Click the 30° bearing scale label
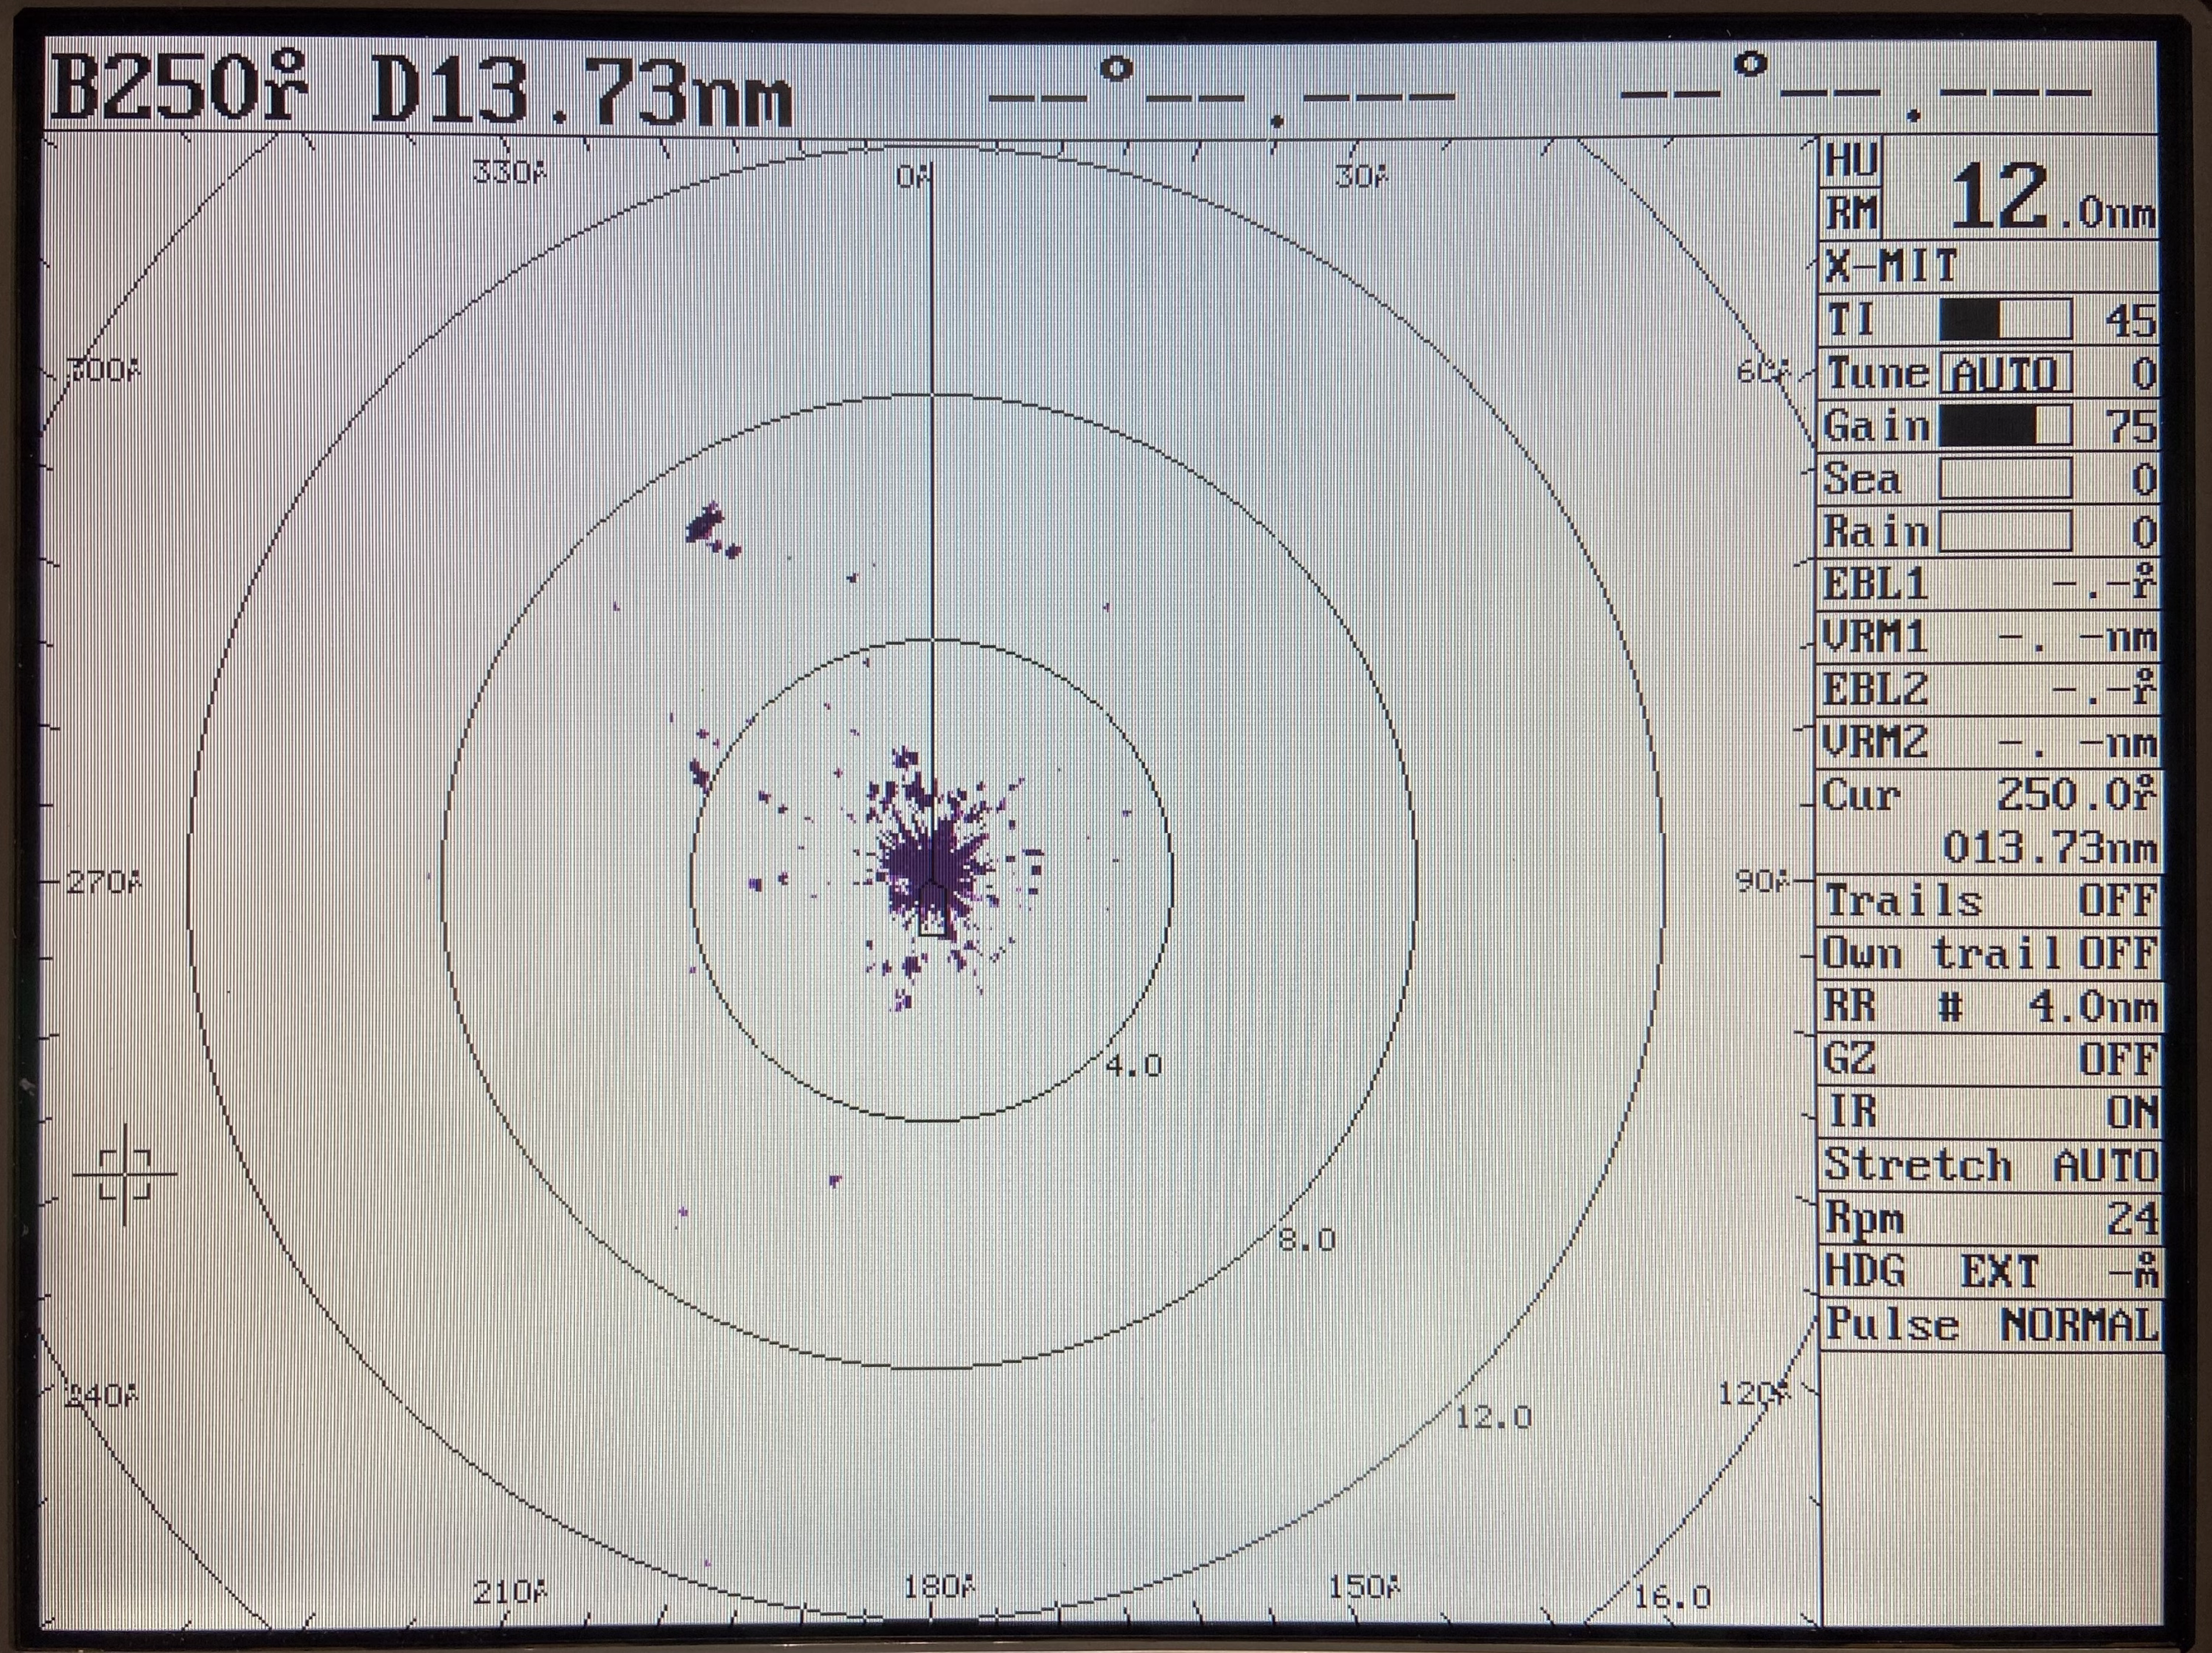 pos(1362,177)
